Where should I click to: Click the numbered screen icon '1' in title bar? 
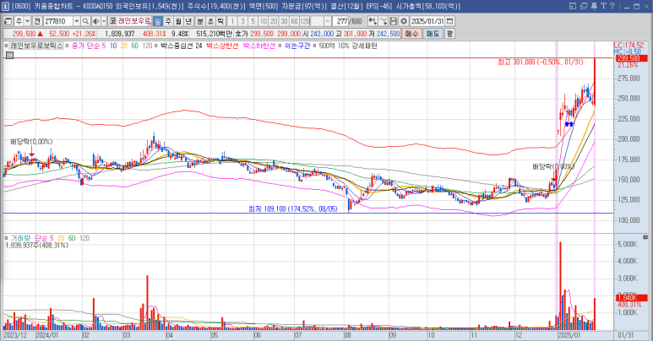(x=5, y=6)
